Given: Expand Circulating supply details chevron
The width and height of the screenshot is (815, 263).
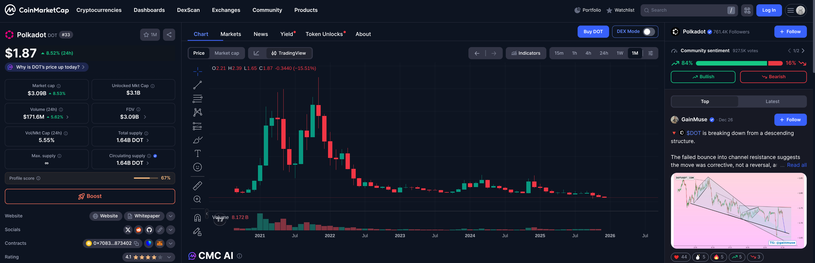Looking at the screenshot, I should (148, 163).
